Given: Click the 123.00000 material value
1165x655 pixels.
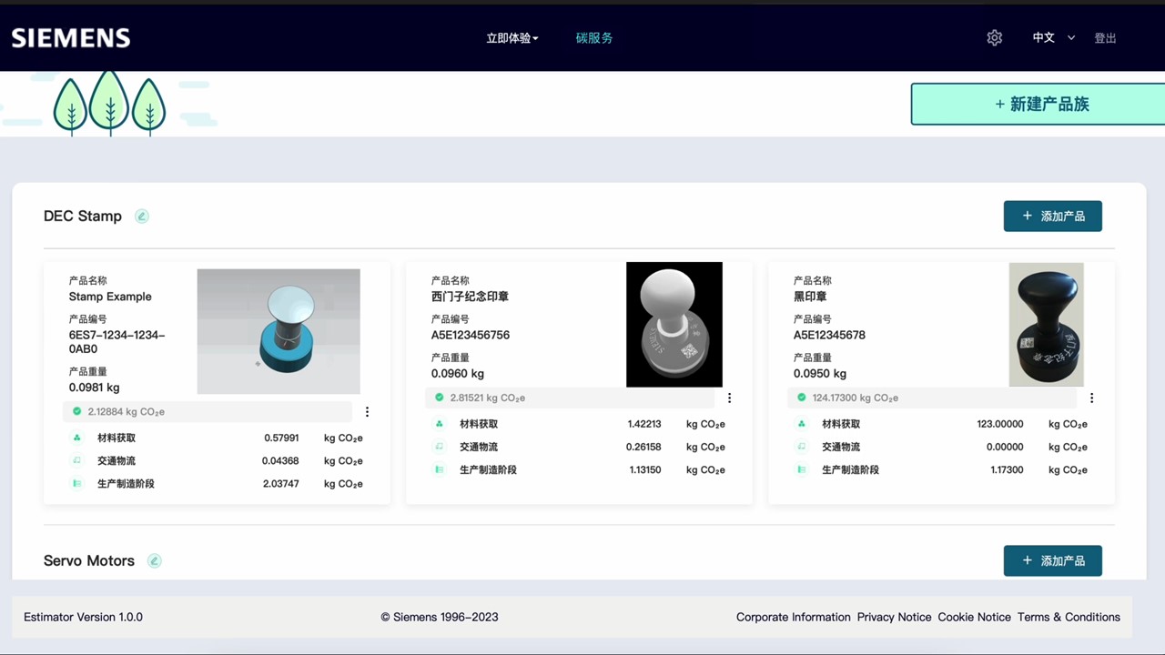Looking at the screenshot, I should click(999, 424).
